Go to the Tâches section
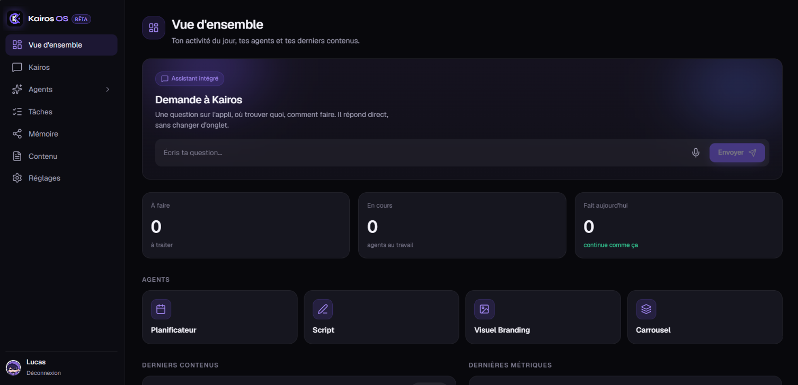 61,112
